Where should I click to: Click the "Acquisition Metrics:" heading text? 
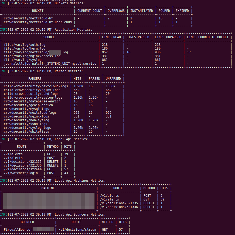point(74,30)
